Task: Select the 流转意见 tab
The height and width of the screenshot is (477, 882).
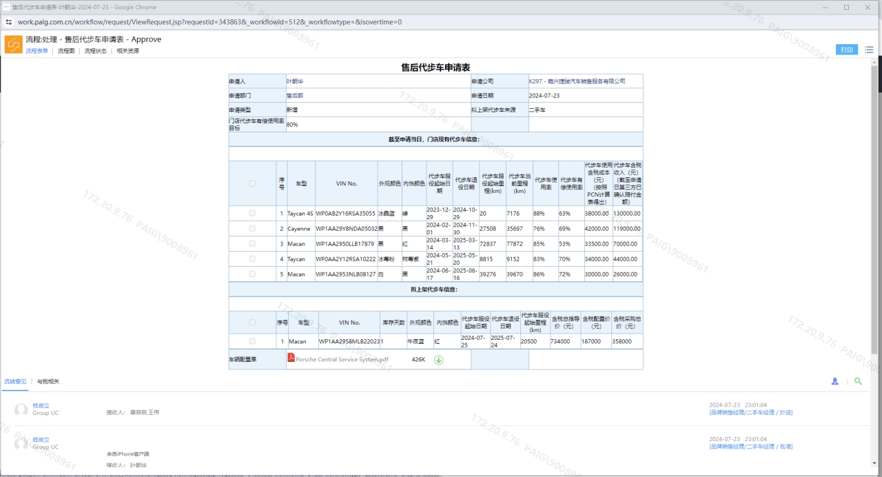Action: click(15, 381)
